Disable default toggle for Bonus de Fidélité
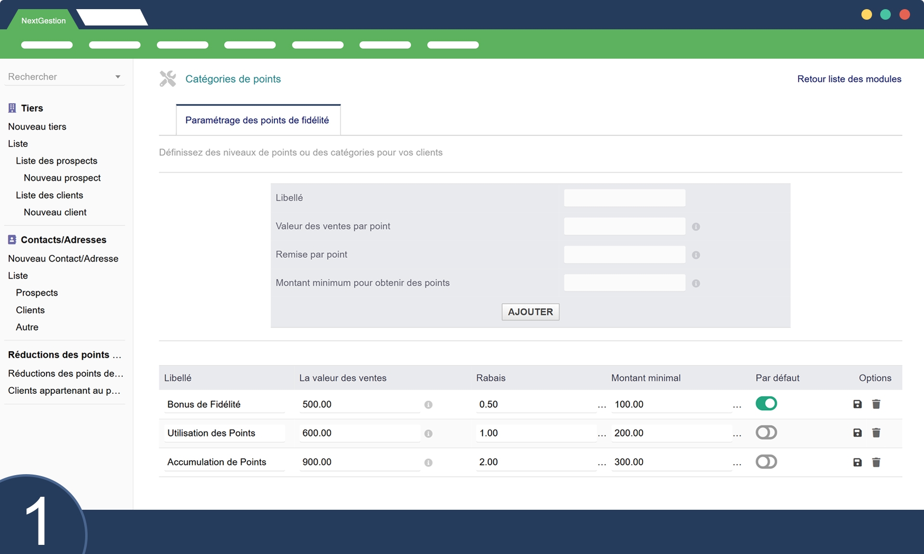The image size is (924, 554). click(x=766, y=403)
